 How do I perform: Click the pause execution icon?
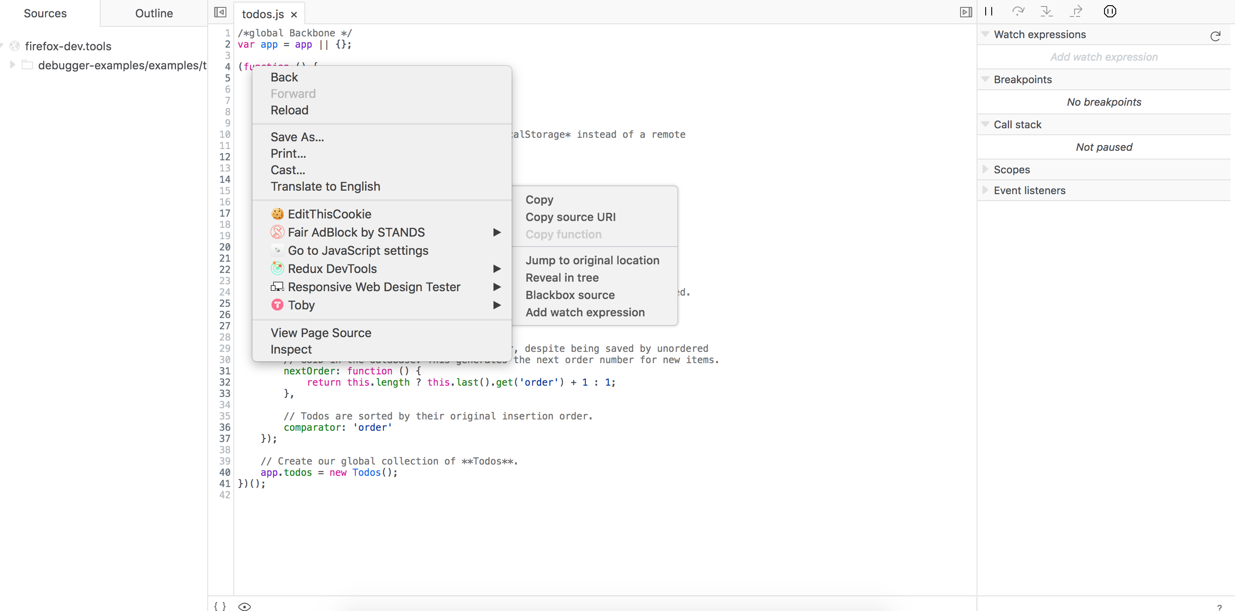[x=989, y=12]
